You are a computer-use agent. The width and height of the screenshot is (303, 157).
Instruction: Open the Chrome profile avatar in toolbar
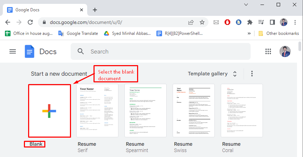[284, 22]
